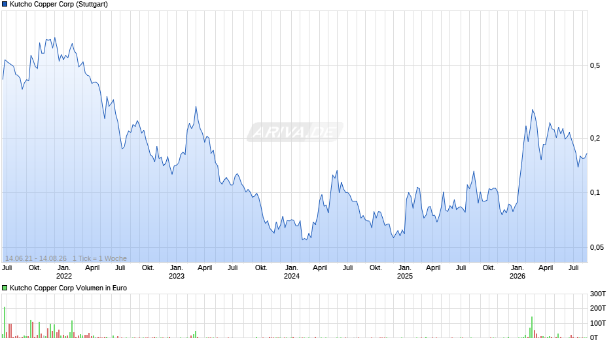Image resolution: width=615 pixels, height=344 pixels.
Task: Click the 'Jan. 2026' axis label
Action: pyautogui.click(x=518, y=272)
